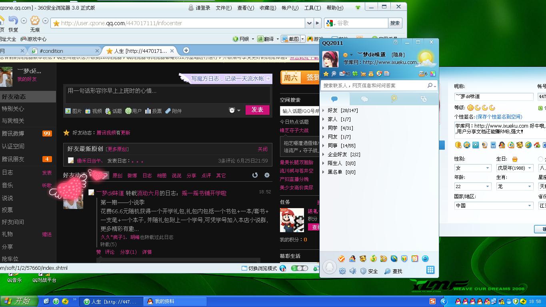The image size is (546, 307).
Task: Click 签到 sign-in button
Action: (x=312, y=77)
